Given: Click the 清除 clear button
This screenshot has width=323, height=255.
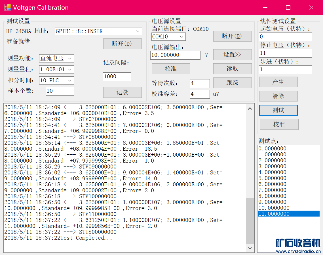Looking at the screenshot, I should (278, 96).
